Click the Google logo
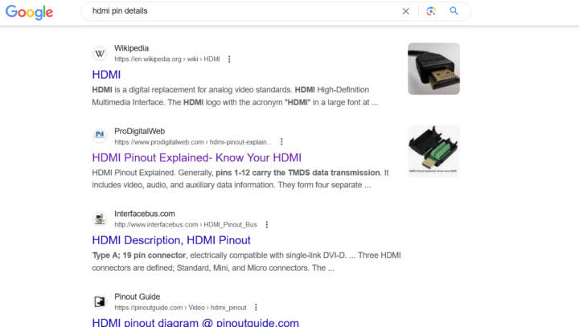The image size is (579, 327). click(30, 12)
